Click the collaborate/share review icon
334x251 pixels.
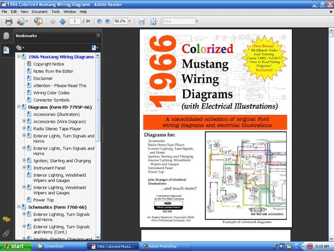pos(21,21)
